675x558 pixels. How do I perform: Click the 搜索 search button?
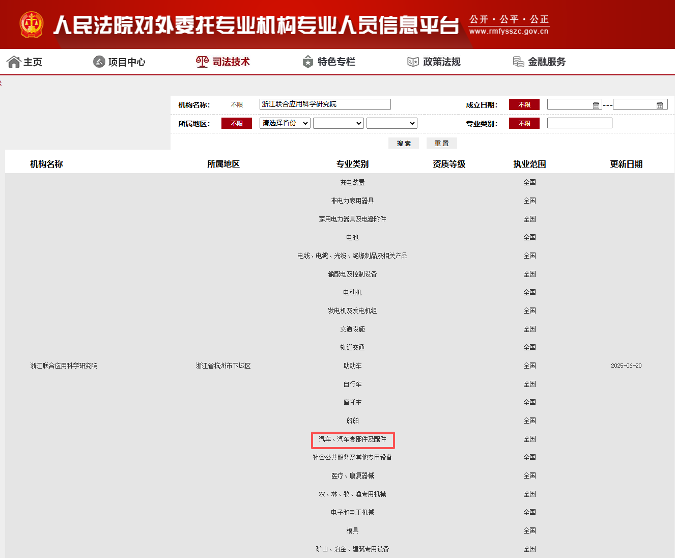(x=403, y=143)
